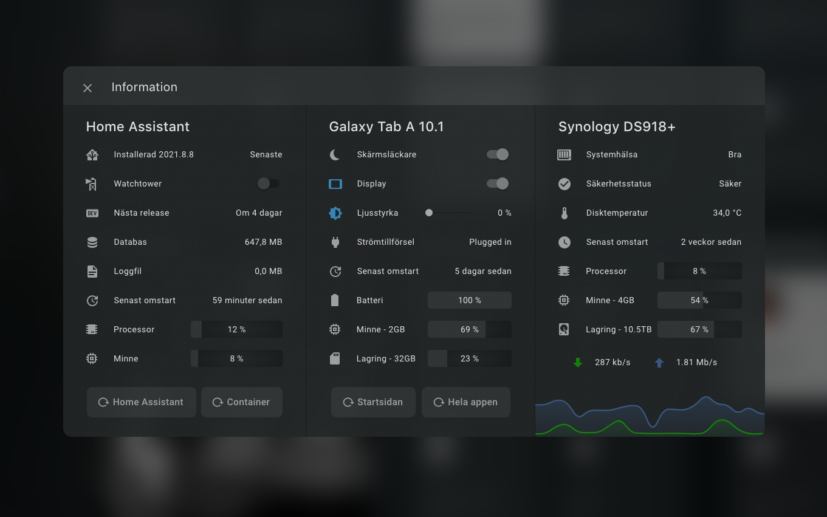
Task: Click the database icon next to Databas
Action: click(x=92, y=242)
